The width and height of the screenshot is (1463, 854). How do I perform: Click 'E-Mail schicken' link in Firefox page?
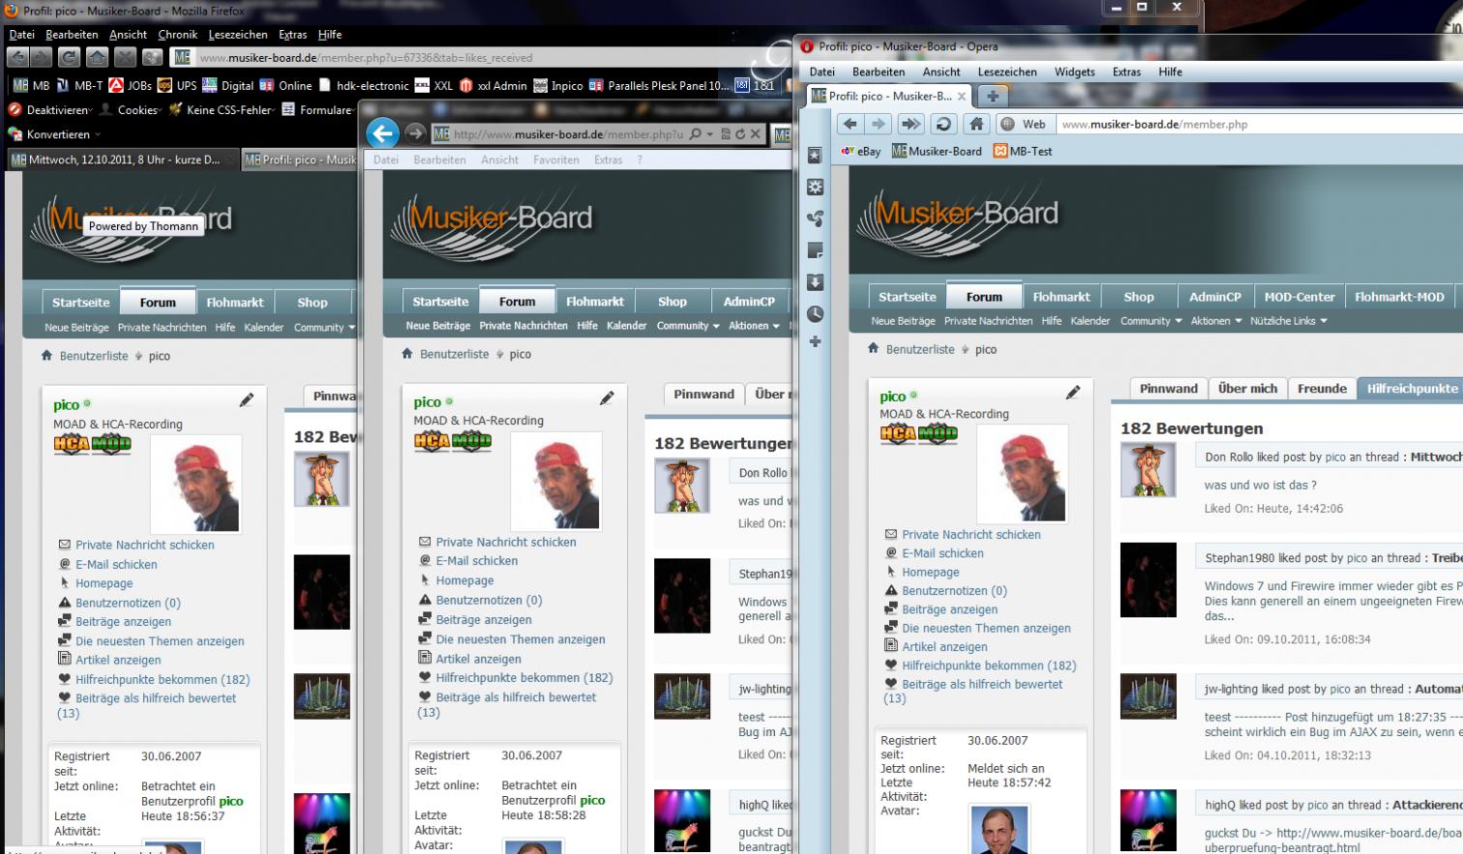coord(116,564)
